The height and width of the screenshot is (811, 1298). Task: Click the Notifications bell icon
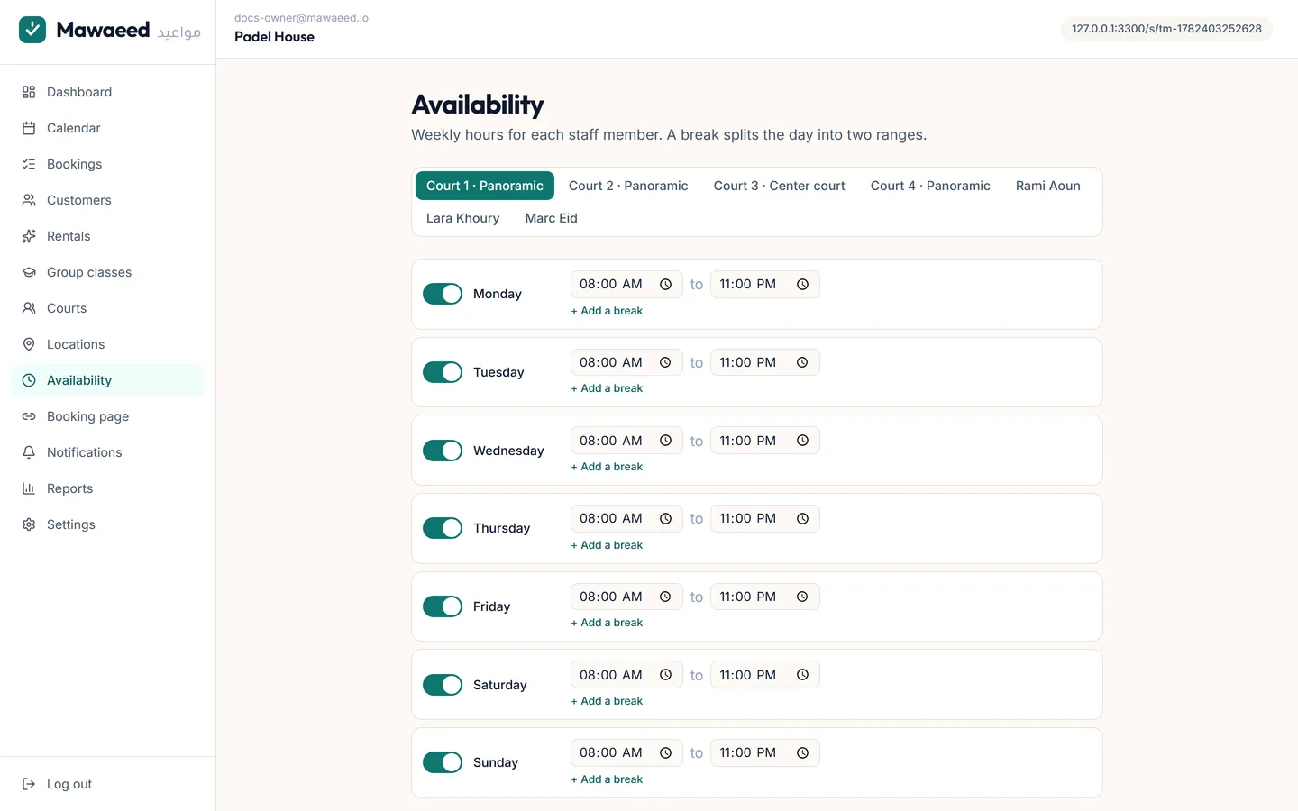pos(29,452)
